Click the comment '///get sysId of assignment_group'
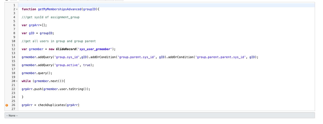 51,17
